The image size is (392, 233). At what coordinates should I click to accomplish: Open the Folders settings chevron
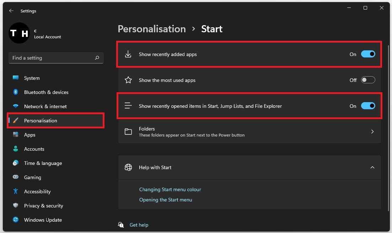(372, 132)
